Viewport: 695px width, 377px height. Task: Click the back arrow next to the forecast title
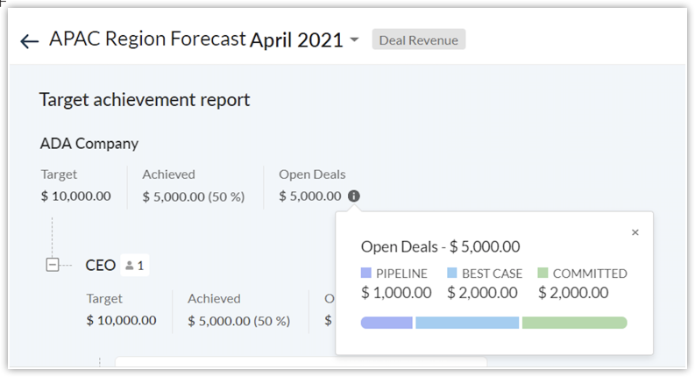[30, 41]
